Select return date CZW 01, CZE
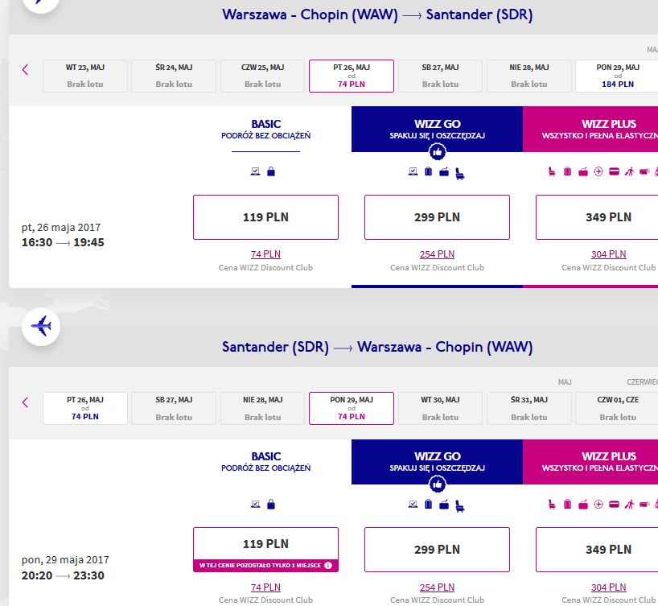Screen dimensions: 658x606 tap(617, 408)
